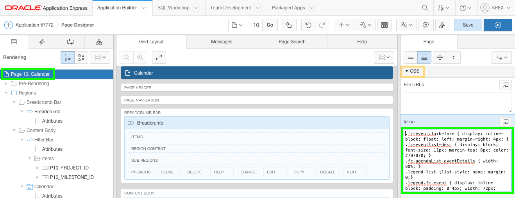Toggle group by processing order view
The image size is (515, 198).
coord(68,57)
